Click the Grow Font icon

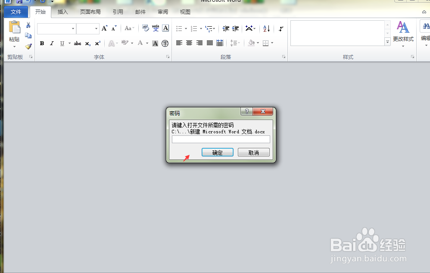[104, 28]
